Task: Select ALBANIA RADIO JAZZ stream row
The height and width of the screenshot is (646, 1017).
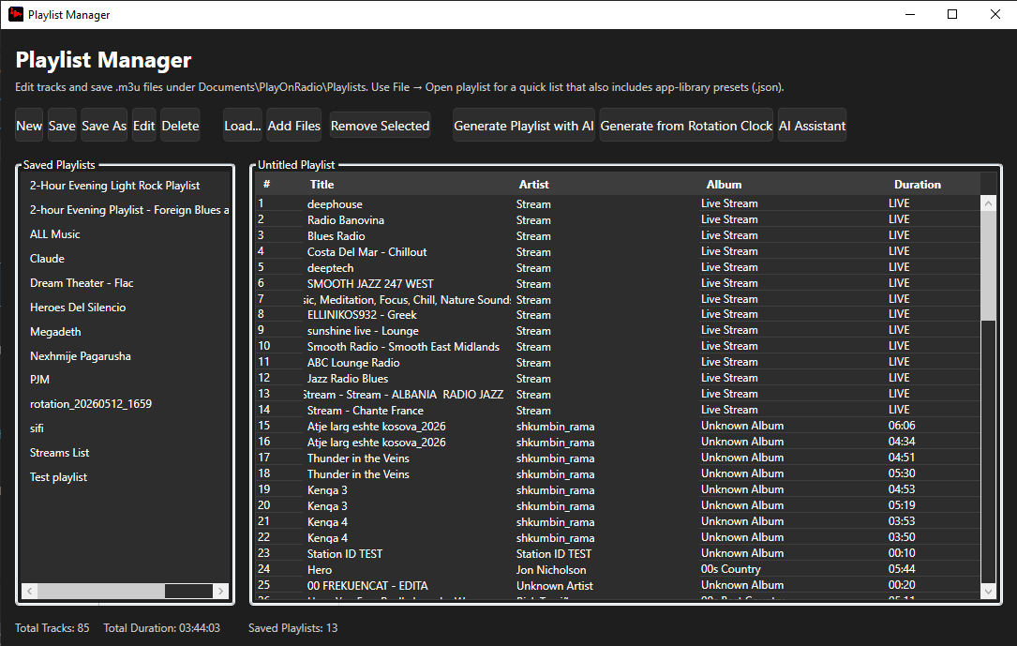Action: [x=618, y=394]
